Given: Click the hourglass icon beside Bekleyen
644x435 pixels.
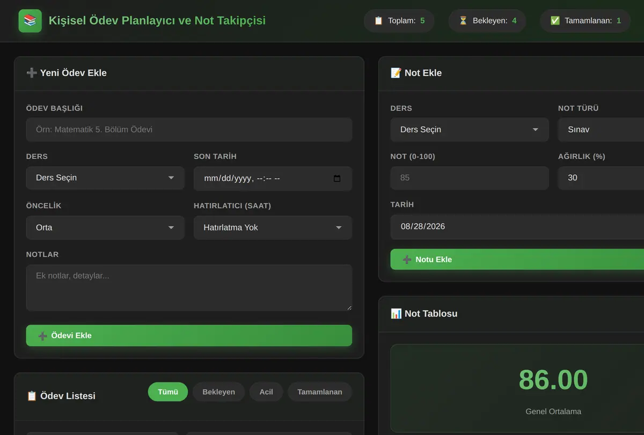Looking at the screenshot, I should [463, 21].
